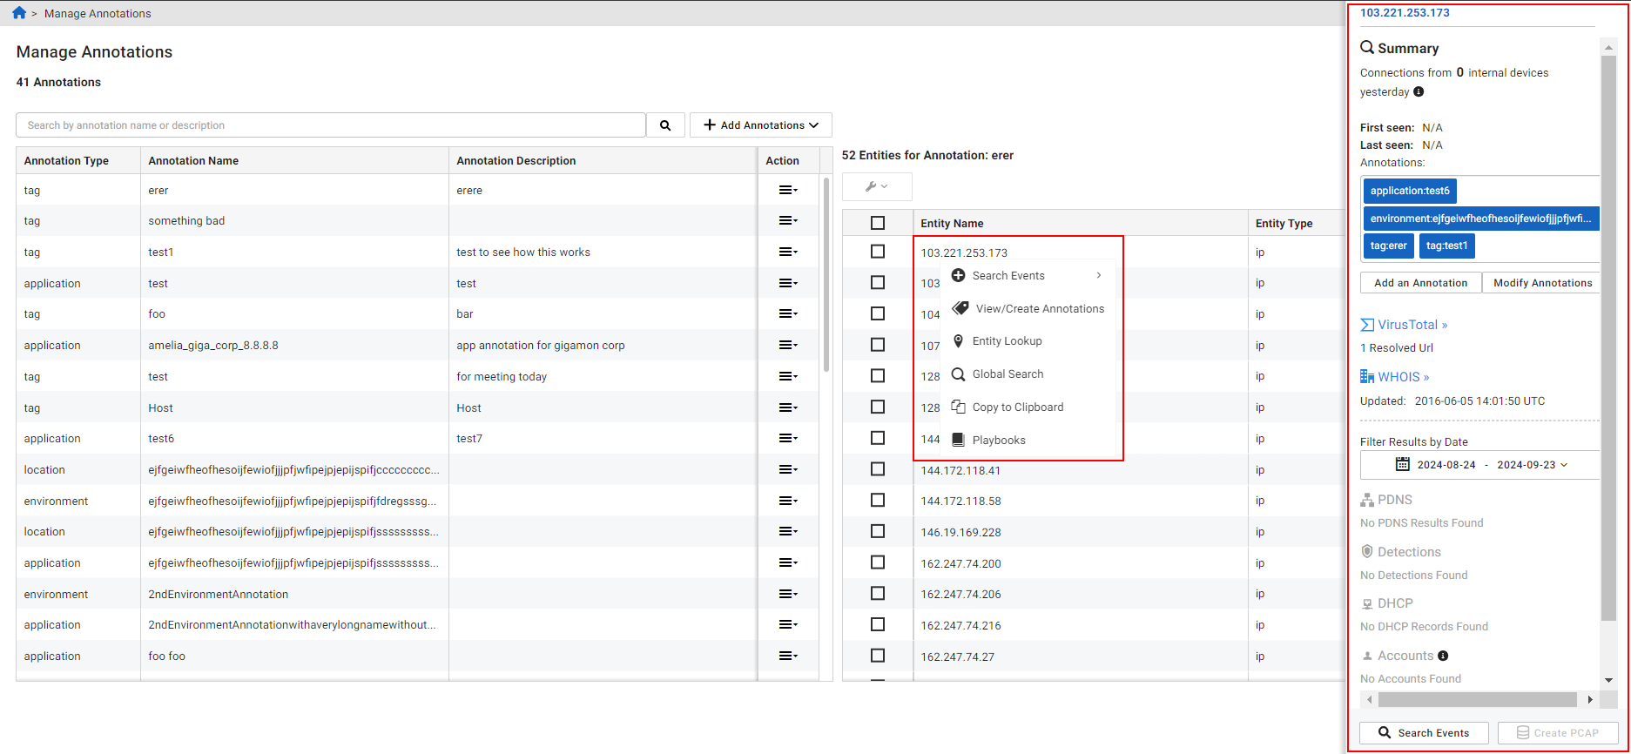Click the Search Events button at panel bottom
Image resolution: width=1631 pixels, height=754 pixels.
[x=1424, y=733]
